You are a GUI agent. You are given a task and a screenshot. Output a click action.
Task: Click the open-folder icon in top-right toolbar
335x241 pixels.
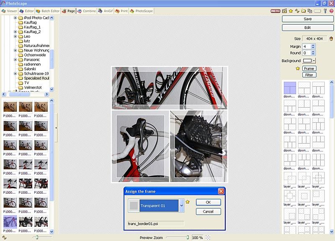pyautogui.click(x=303, y=11)
